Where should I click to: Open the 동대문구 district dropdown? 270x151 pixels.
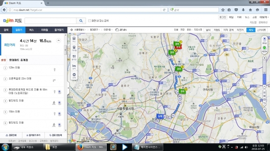(x=95, y=30)
